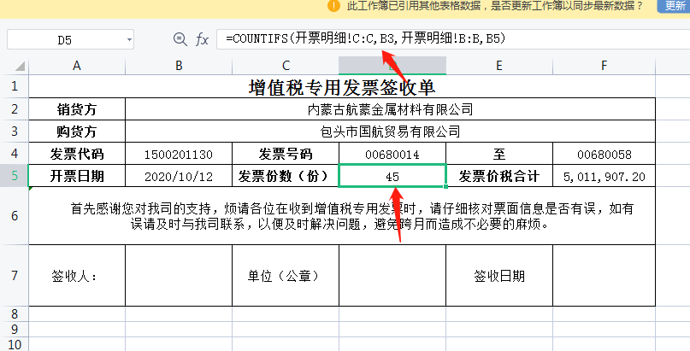Click cell 签收日期
The image size is (690, 351).
click(499, 276)
